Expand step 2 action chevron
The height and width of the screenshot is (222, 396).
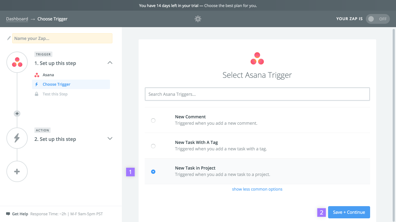point(110,138)
